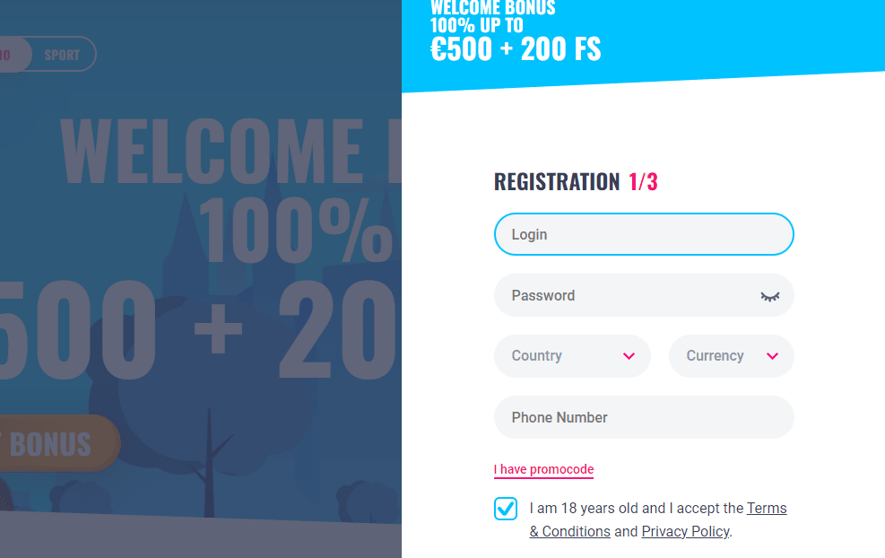Open the Privacy Policy link
The width and height of the screenshot is (885, 558).
coord(685,531)
